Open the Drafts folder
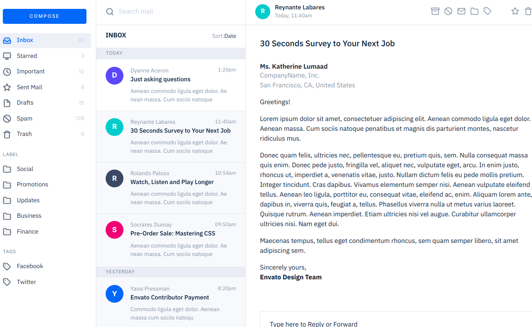The width and height of the screenshot is (532, 327). pos(25,103)
